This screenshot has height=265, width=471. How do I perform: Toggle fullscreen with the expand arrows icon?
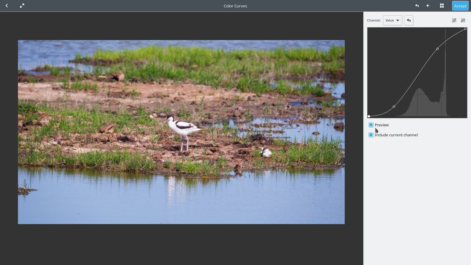point(22,6)
